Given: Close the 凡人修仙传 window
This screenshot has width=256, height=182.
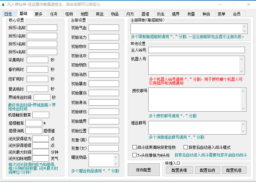Looking at the screenshot, I should (x=248, y=4).
